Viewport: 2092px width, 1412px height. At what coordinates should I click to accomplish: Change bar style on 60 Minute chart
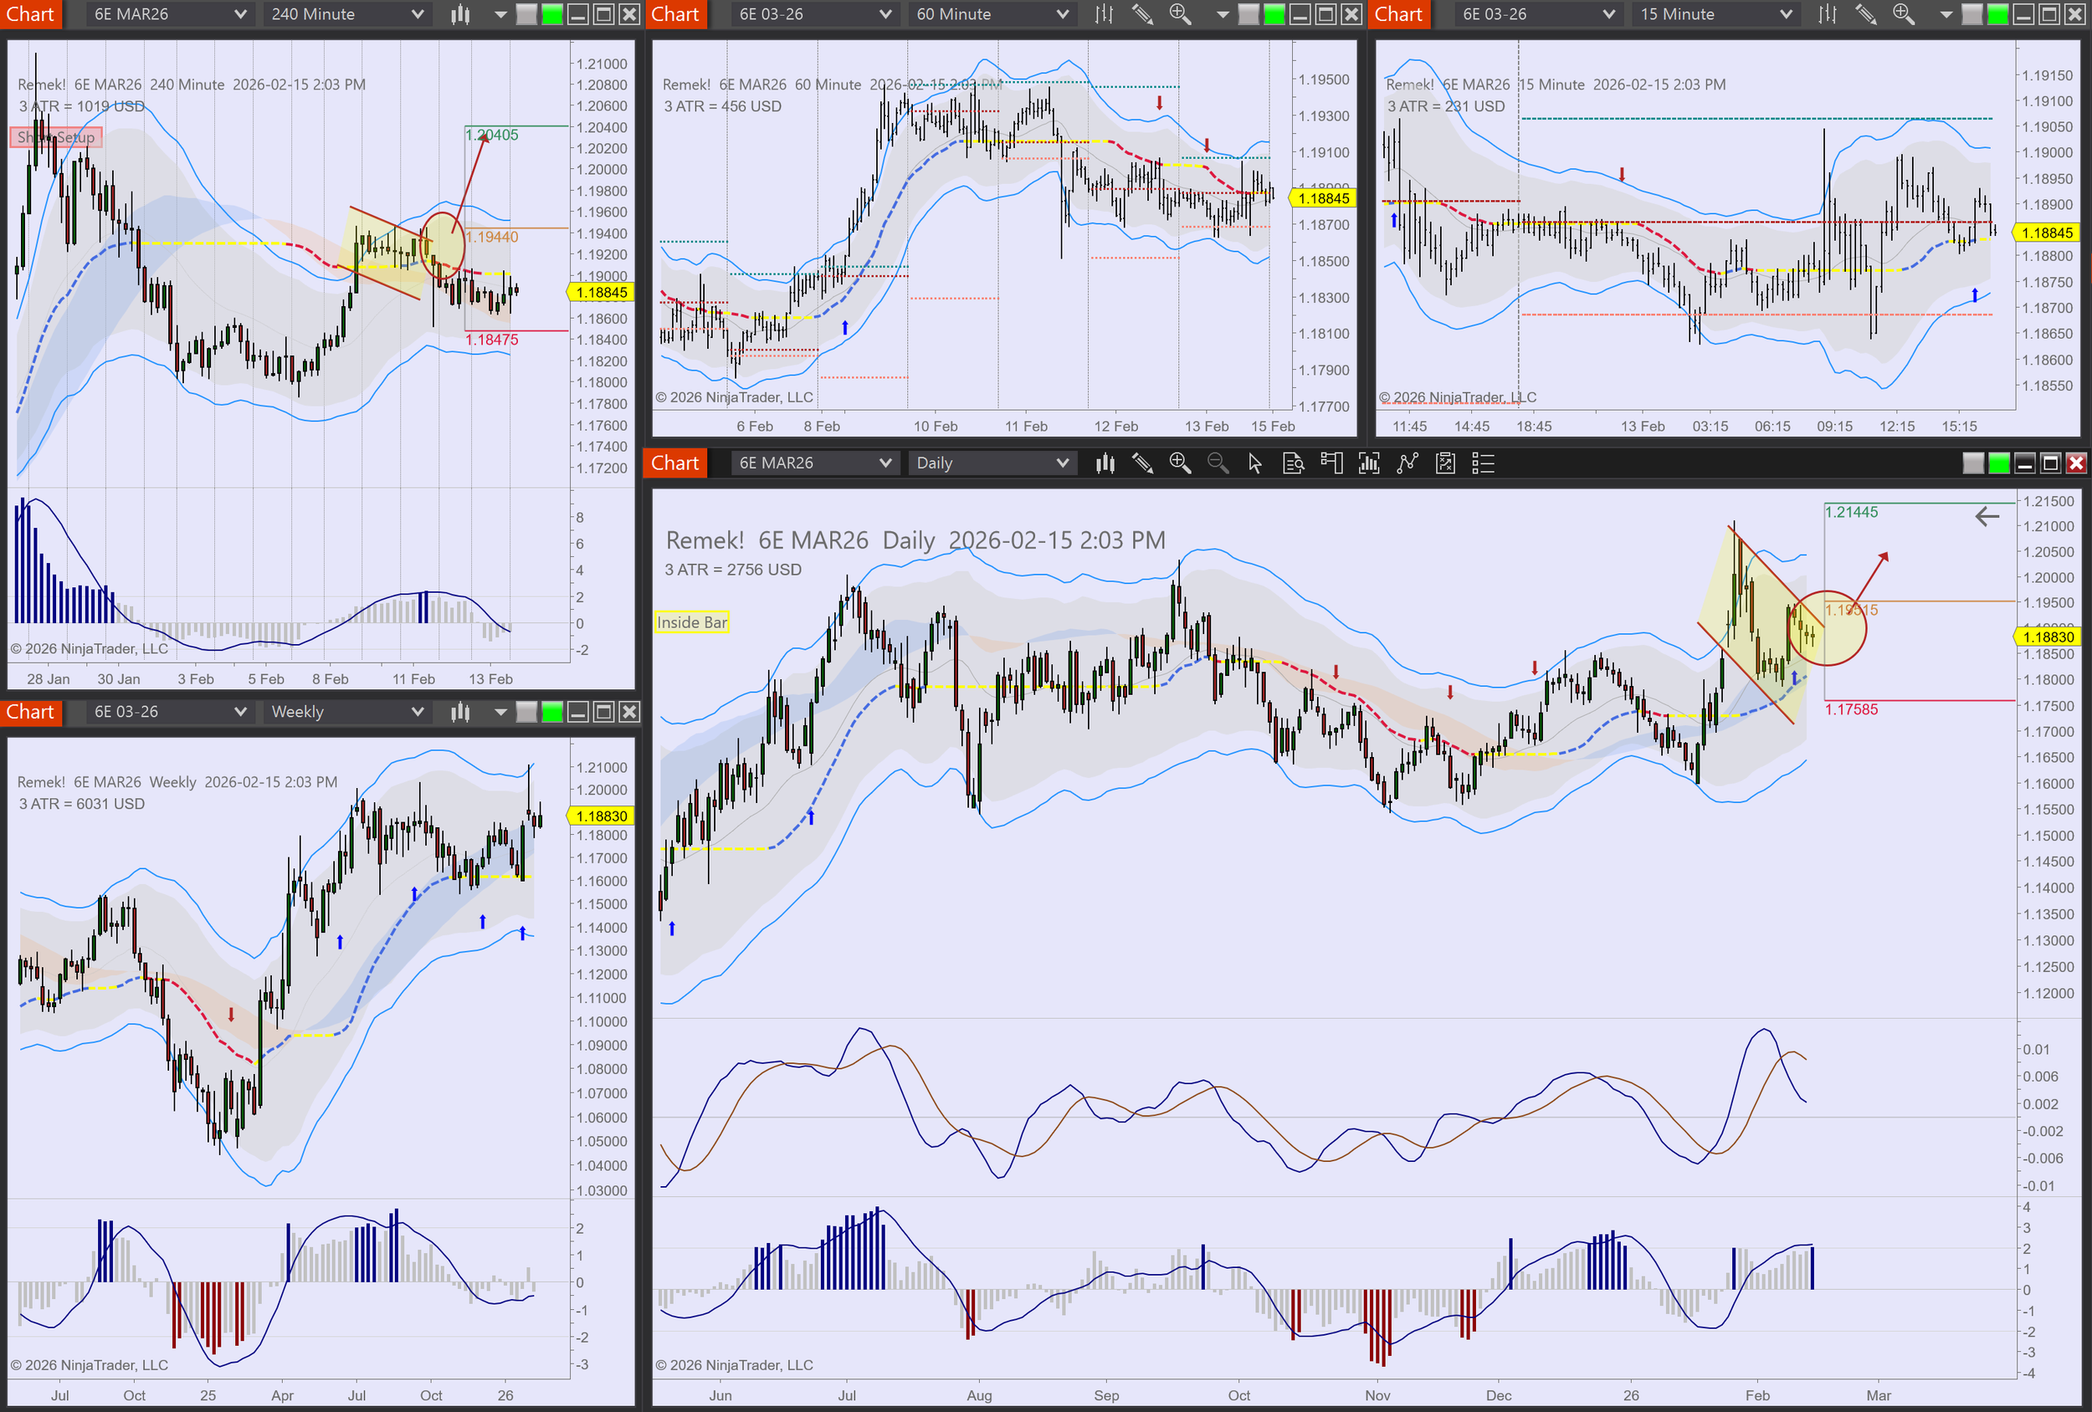1105,14
